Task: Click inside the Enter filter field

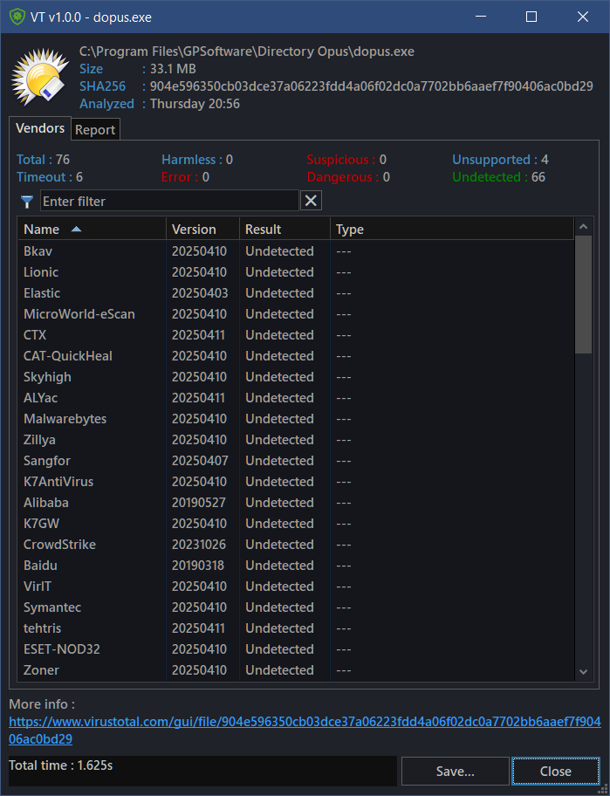Action: (169, 201)
